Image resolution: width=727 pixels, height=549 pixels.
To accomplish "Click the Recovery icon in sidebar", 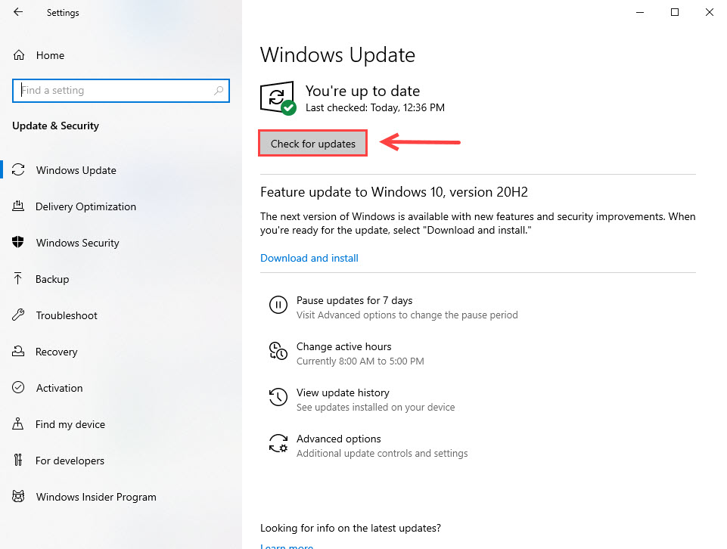I will pos(19,352).
